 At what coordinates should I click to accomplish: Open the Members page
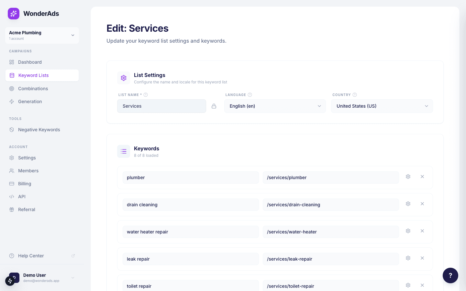tap(28, 171)
